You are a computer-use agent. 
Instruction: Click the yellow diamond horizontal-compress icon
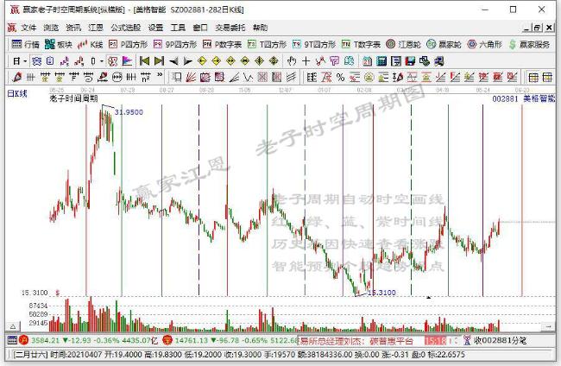[x=245, y=61]
